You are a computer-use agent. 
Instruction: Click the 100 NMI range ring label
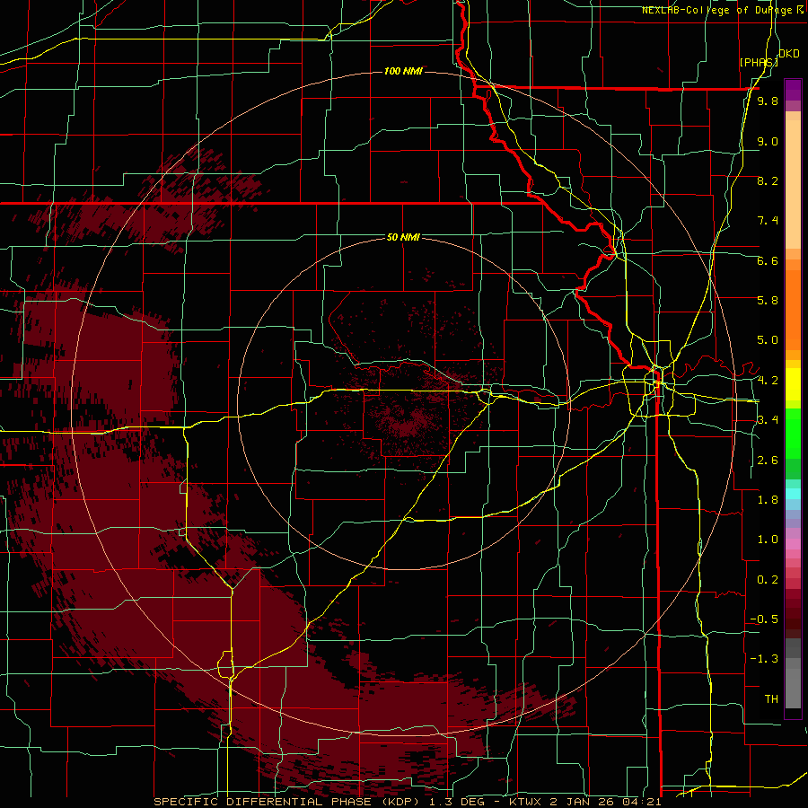(403, 71)
